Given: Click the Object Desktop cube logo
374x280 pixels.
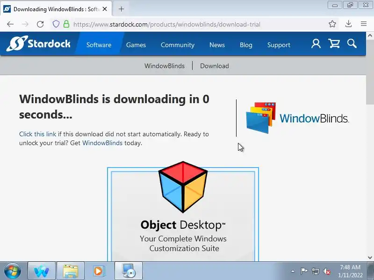Looking at the screenshot, I should click(183, 187).
